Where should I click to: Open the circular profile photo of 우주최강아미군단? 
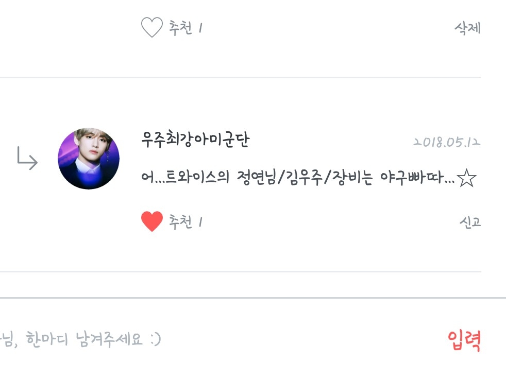pyautogui.click(x=89, y=159)
